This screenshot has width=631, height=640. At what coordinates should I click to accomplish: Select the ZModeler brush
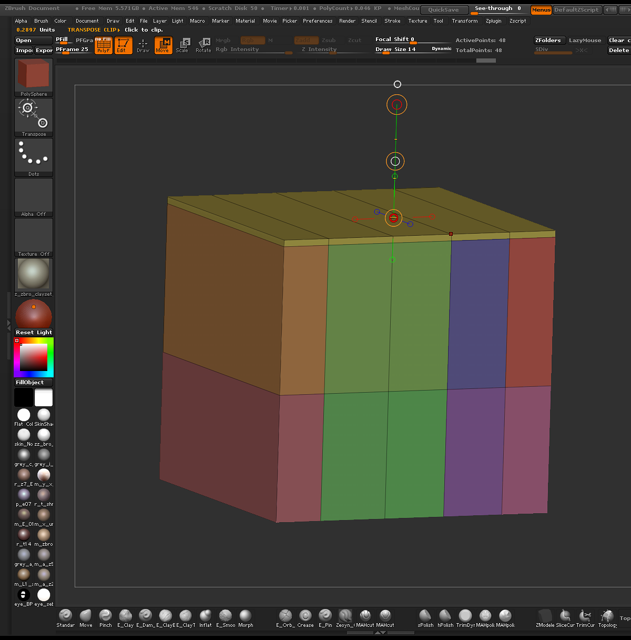coord(545,618)
